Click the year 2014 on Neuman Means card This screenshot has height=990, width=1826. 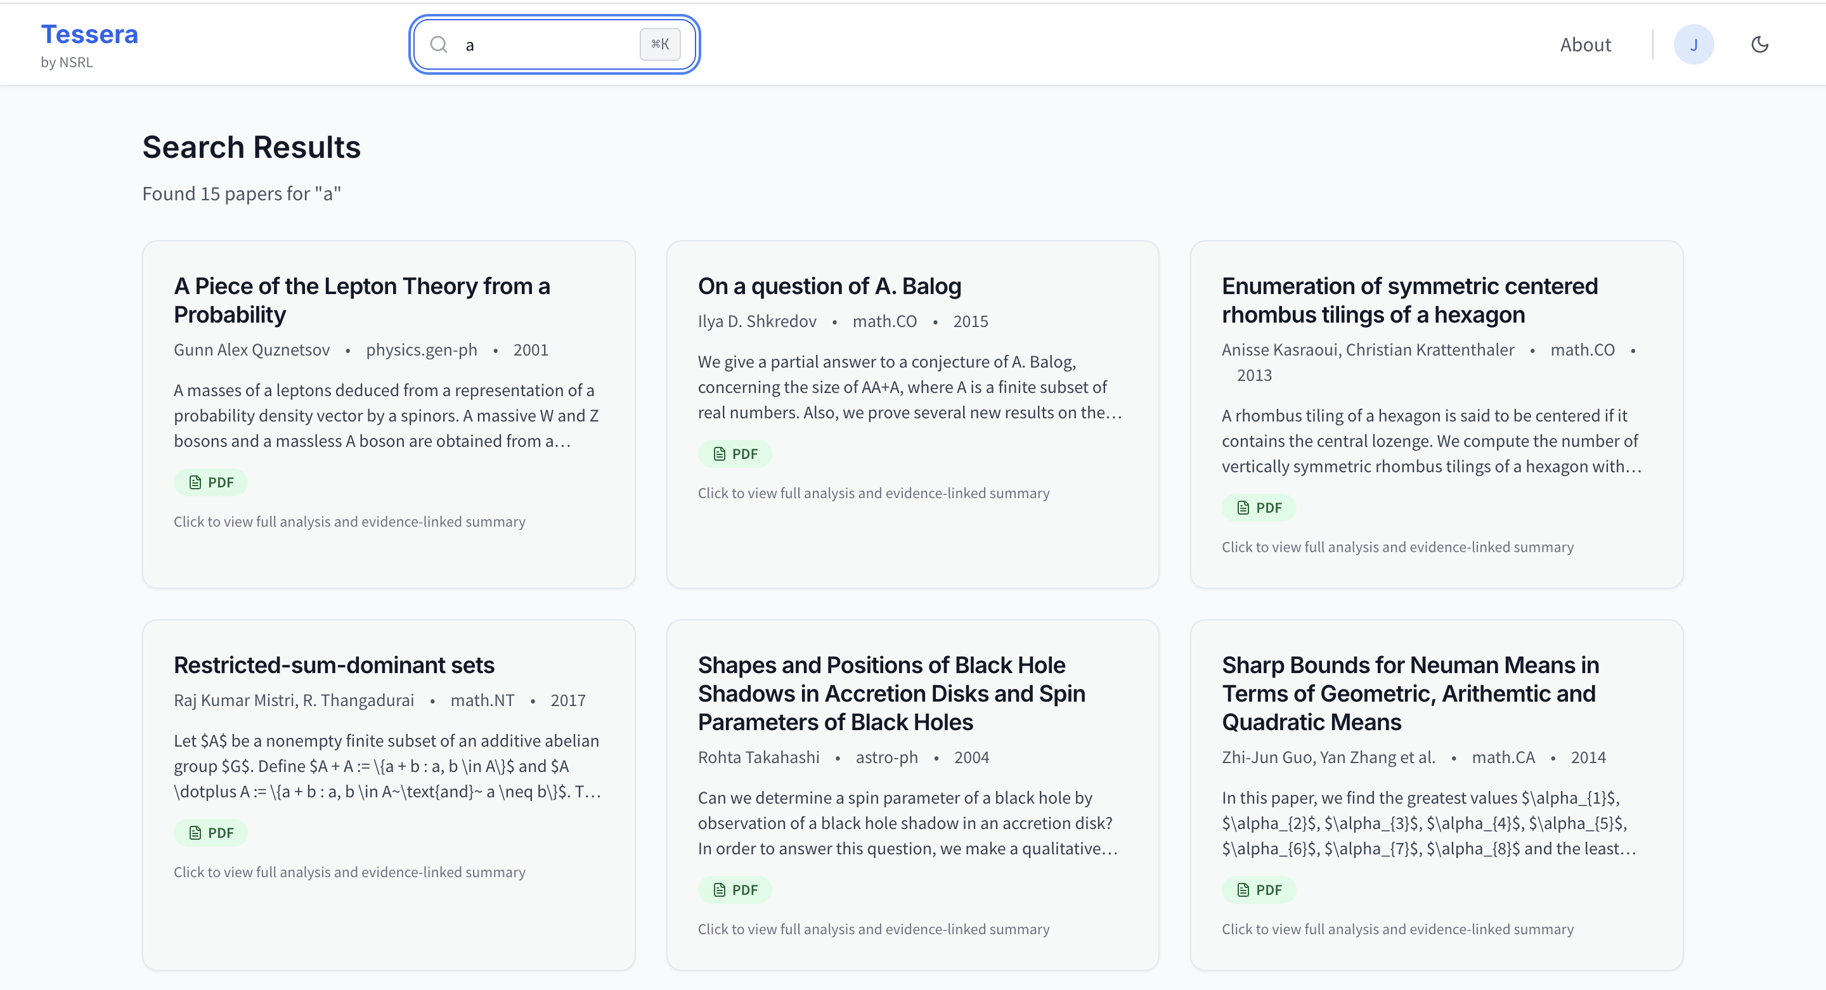click(1588, 757)
